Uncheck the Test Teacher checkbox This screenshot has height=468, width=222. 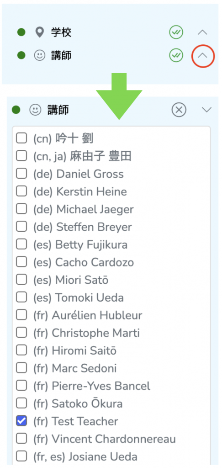point(21,421)
